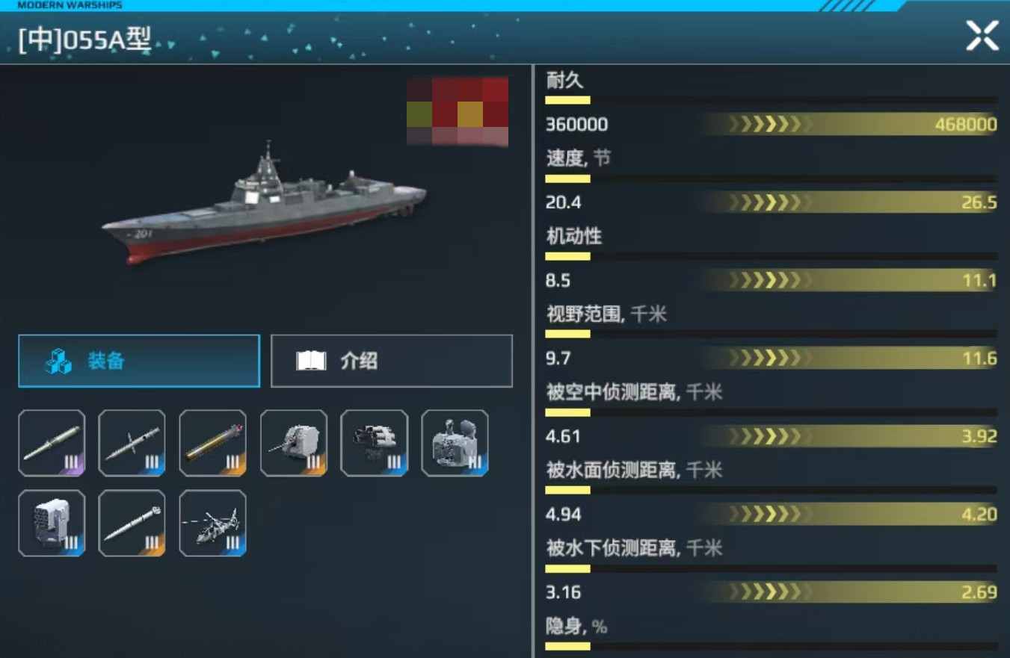
Task: Switch to the 介绍 tab
Action: click(x=392, y=361)
